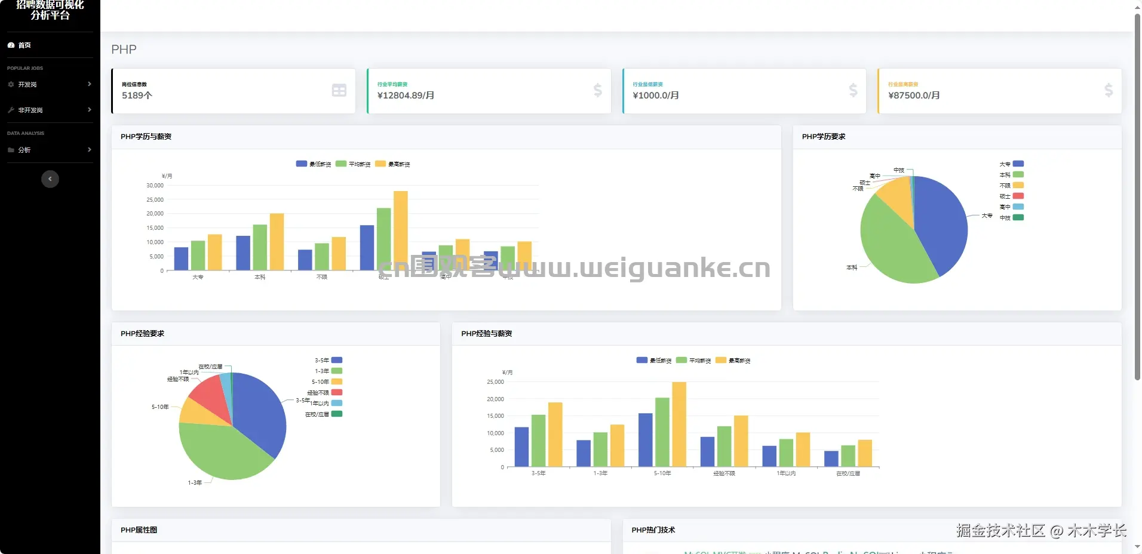Screen dimensions: 1142x554
Task: Click the 3-5年 legend entry in PHP经验要求
Action: (329, 361)
